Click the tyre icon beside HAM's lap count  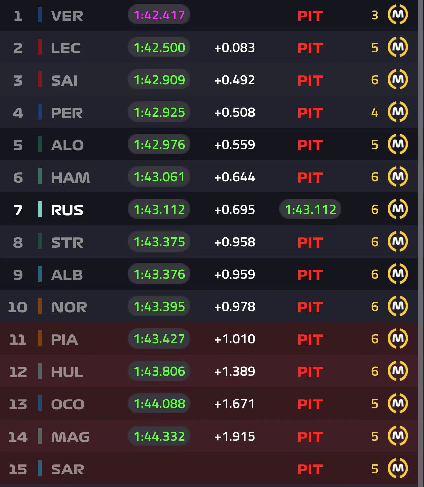[x=398, y=177]
